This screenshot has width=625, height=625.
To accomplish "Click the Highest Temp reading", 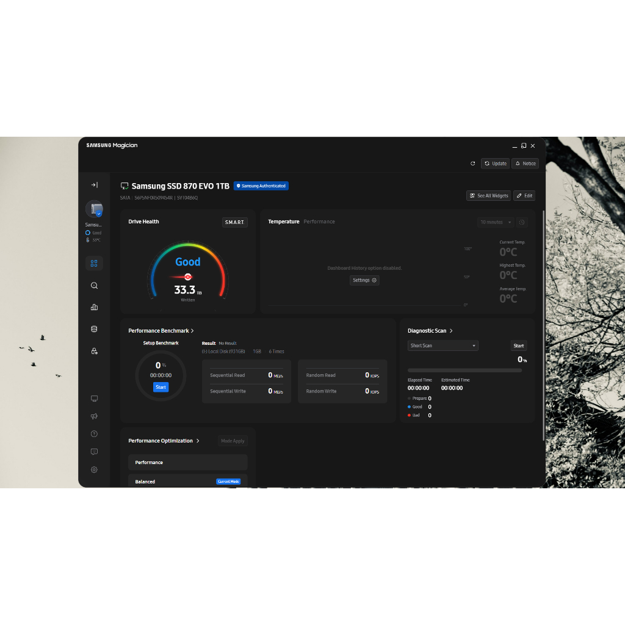I will pyautogui.click(x=508, y=275).
